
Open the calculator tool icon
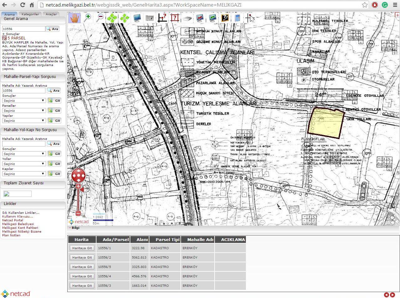click(237, 18)
